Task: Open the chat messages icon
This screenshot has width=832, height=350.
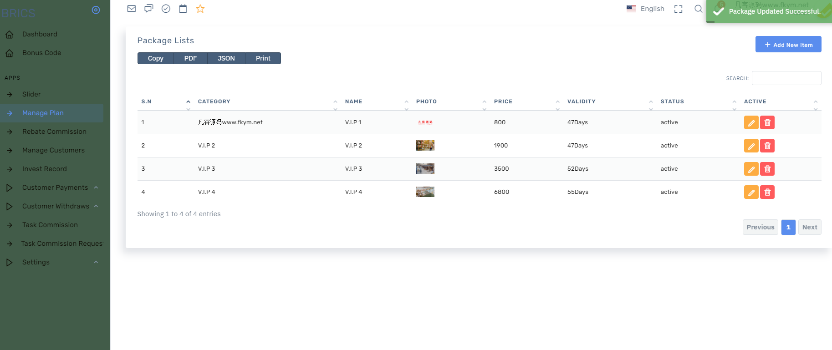Action: pos(148,9)
